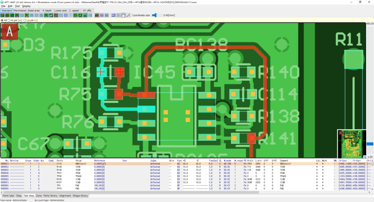374x202 pixels.
Task: Switch to the Alignment tab
Action: click(65, 196)
